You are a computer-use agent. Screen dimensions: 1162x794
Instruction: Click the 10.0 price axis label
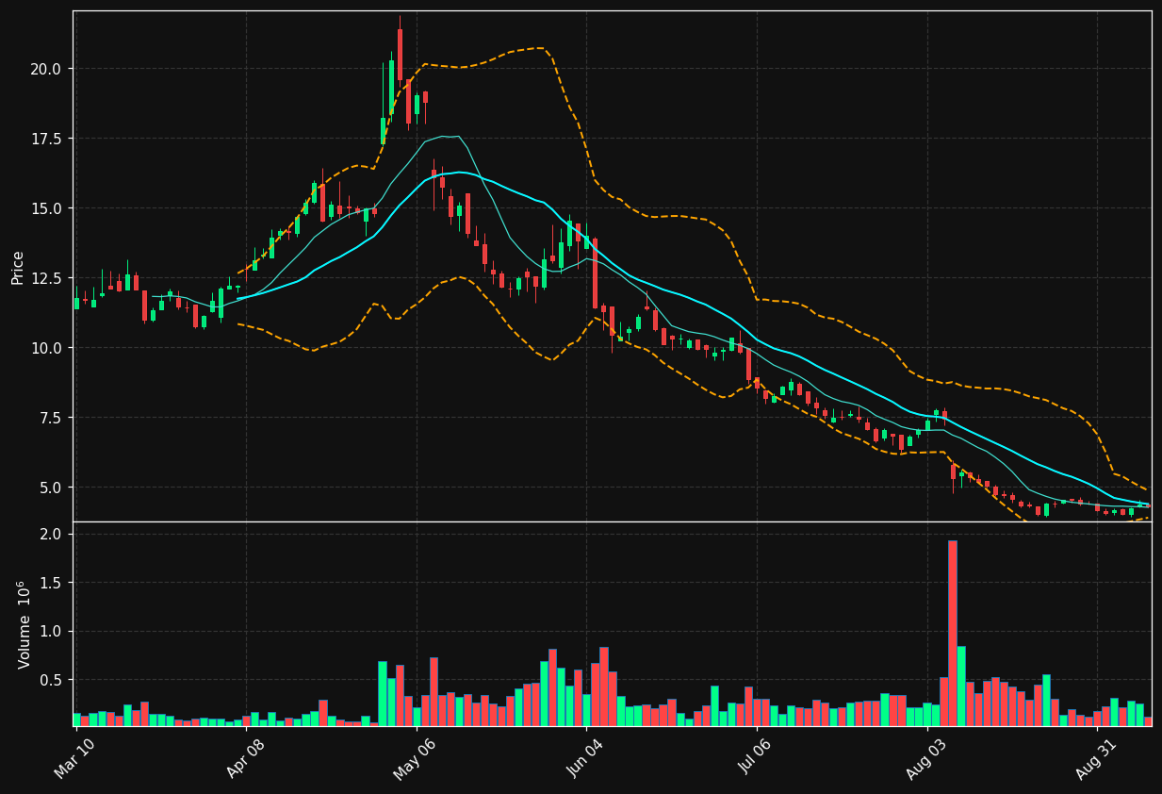[46, 348]
